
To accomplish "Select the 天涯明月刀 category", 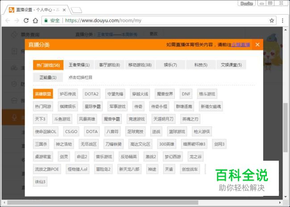I will (x=163, y=119).
